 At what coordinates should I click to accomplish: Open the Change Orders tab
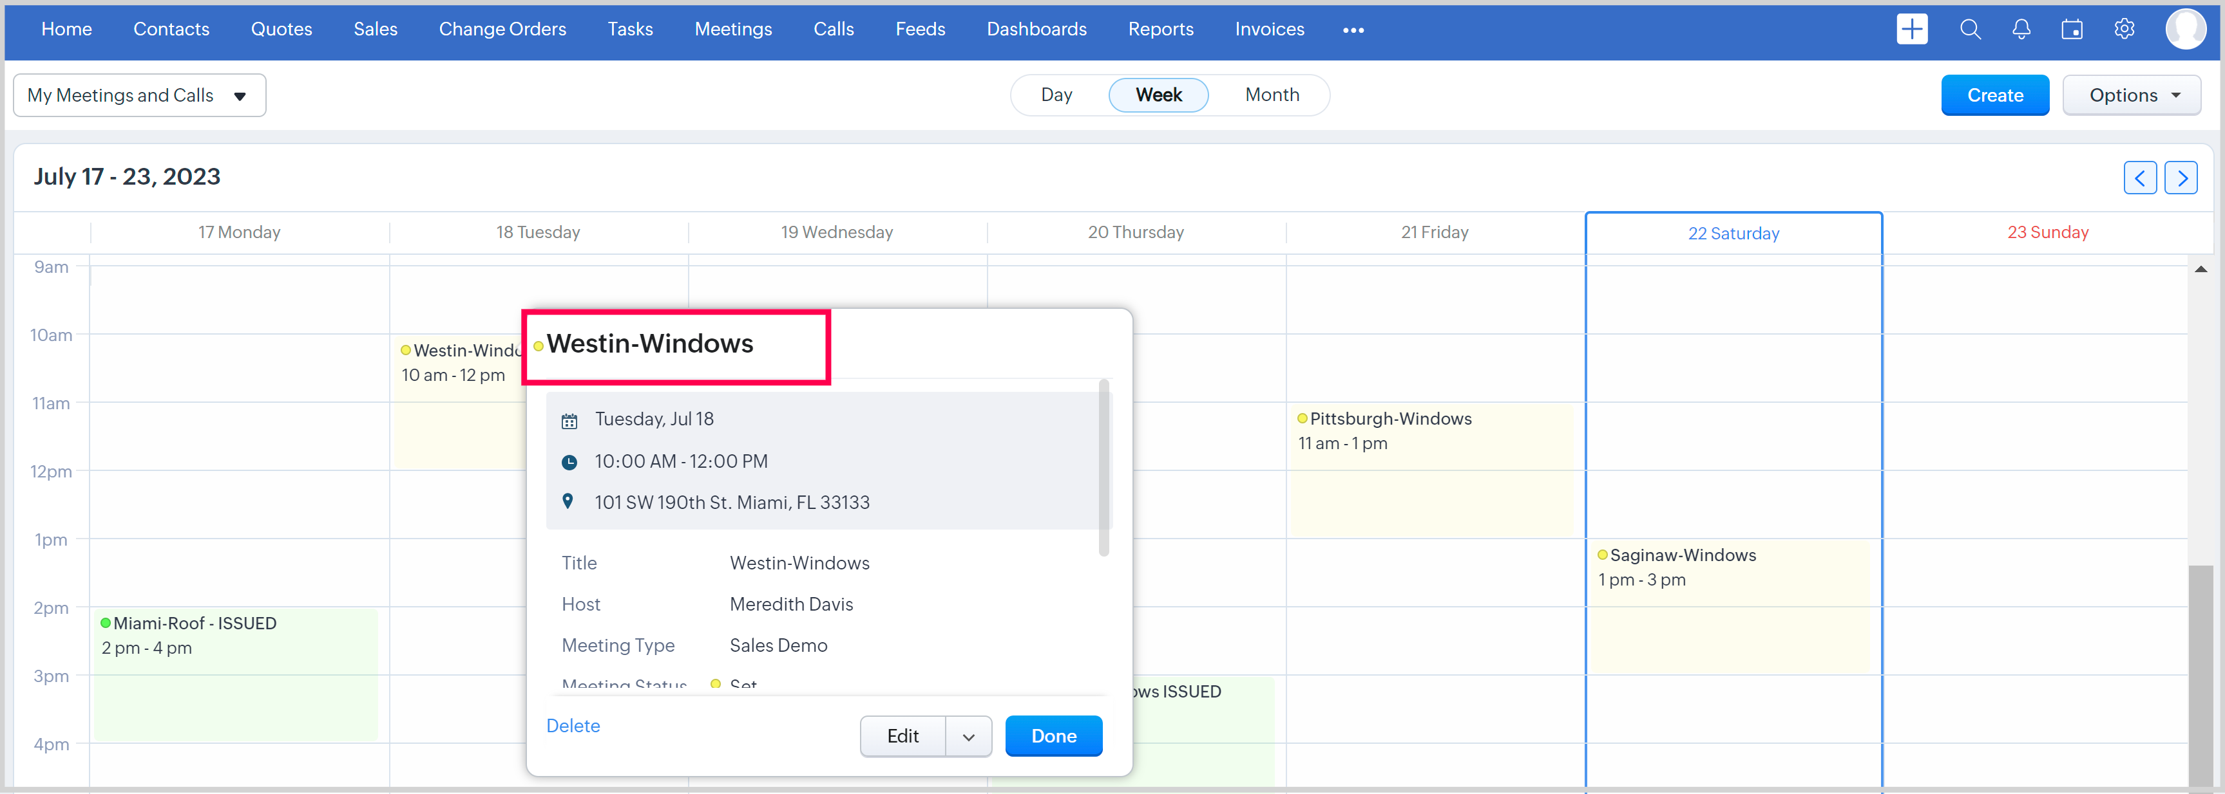tap(502, 30)
